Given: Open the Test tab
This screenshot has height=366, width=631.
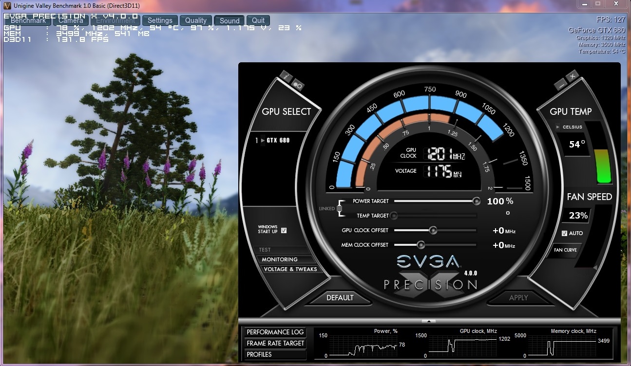Looking at the screenshot, I should (x=265, y=250).
